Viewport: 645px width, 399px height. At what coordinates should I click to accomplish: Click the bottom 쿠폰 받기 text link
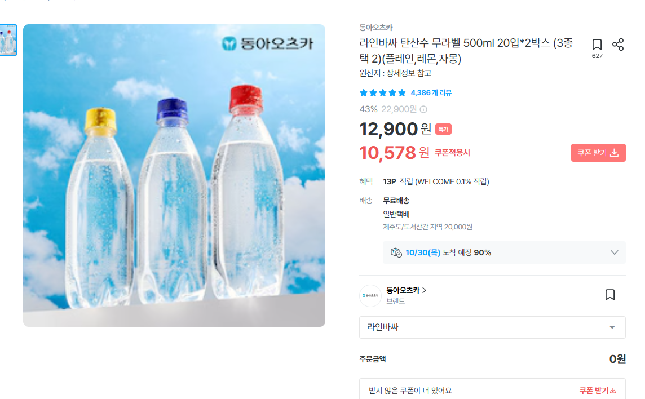[x=597, y=391]
